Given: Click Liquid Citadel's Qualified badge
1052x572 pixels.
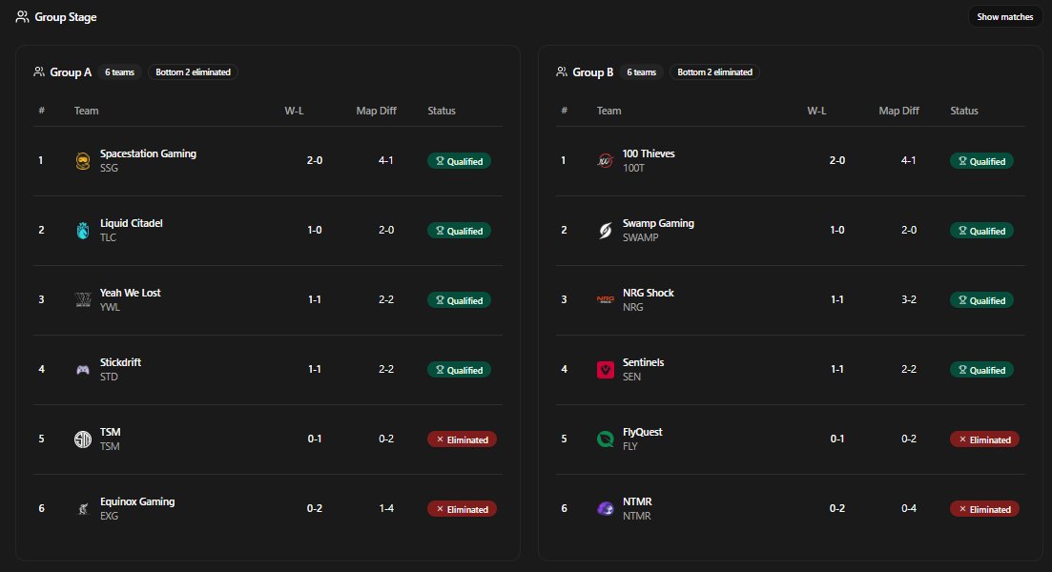Looking at the screenshot, I should coord(459,231).
